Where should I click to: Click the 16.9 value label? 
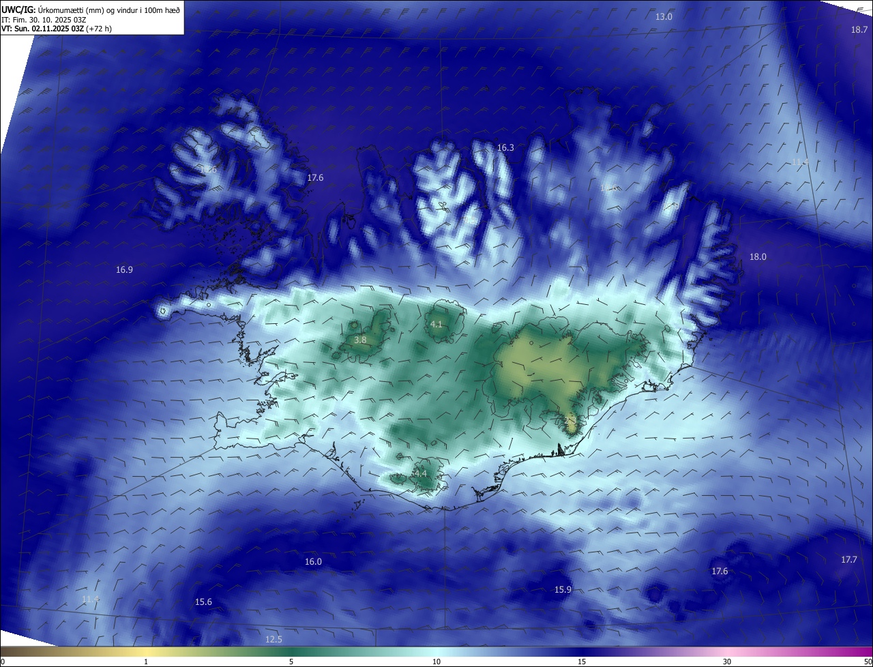point(124,269)
